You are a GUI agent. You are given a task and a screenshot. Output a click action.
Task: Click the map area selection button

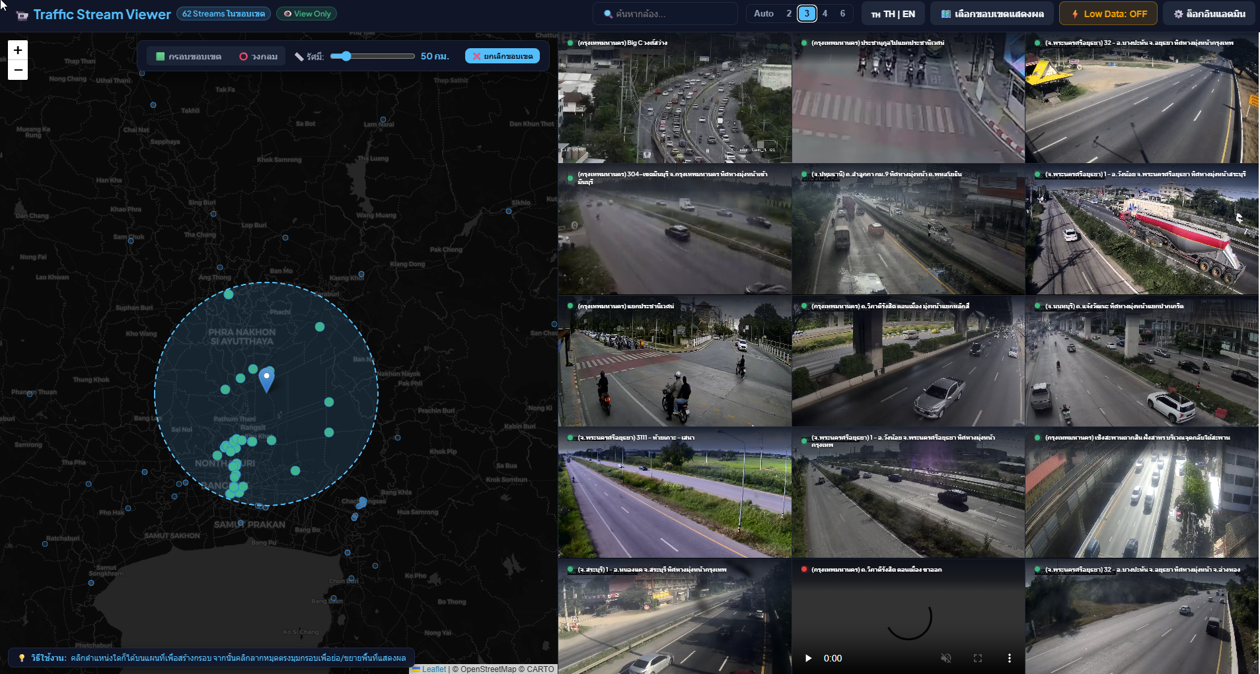[x=992, y=14]
